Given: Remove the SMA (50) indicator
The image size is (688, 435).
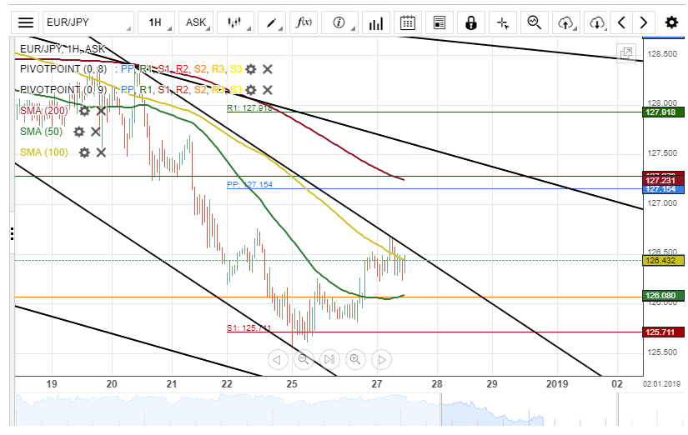Looking at the screenshot, I should coord(96,132).
